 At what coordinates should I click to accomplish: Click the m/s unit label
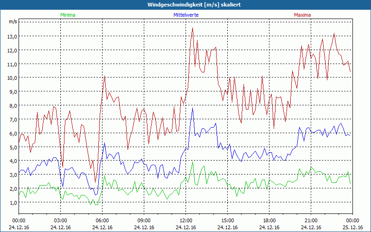click(13, 21)
